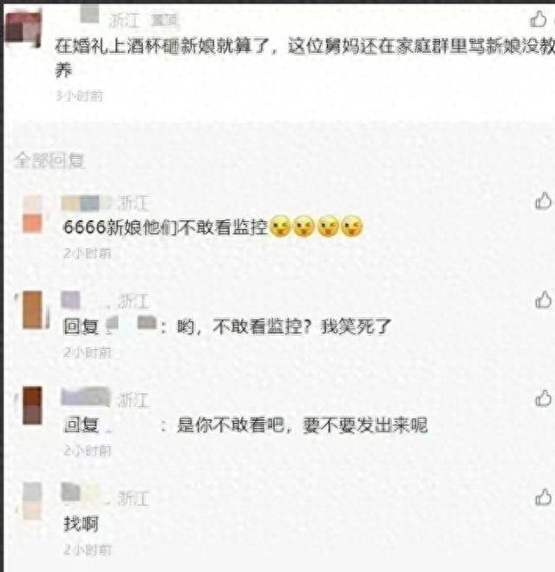Open avatar beside '要不要发出来呢' reply

32,405
